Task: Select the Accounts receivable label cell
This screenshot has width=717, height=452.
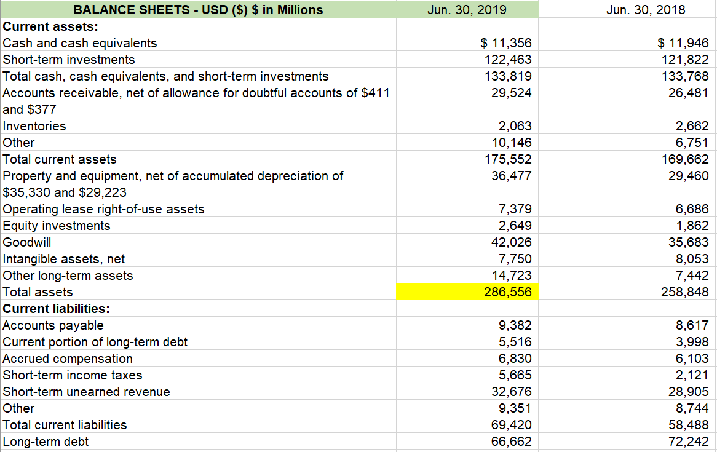Action: pos(198,101)
